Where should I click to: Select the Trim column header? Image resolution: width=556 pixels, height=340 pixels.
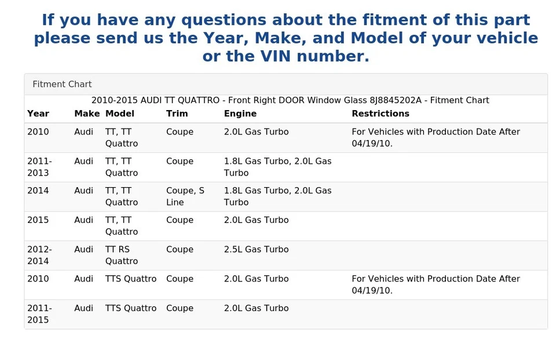177,114
